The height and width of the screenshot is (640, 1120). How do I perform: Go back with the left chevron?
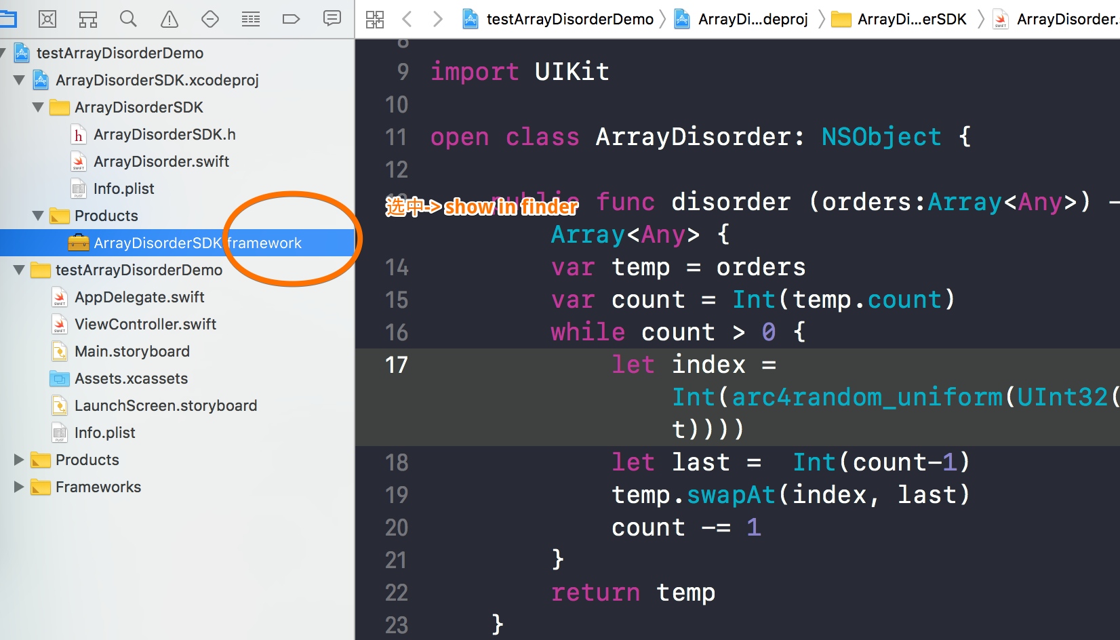(x=407, y=19)
